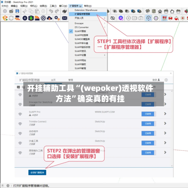
Task: Toggle DS Converter enabled switch
Action: click(x=149, y=95)
